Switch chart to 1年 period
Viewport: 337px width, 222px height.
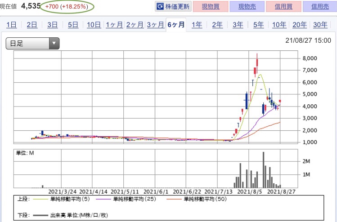click(x=197, y=25)
